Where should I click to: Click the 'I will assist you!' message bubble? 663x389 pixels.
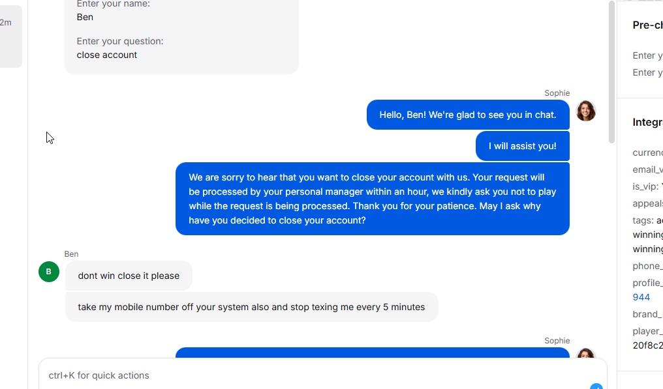523,146
